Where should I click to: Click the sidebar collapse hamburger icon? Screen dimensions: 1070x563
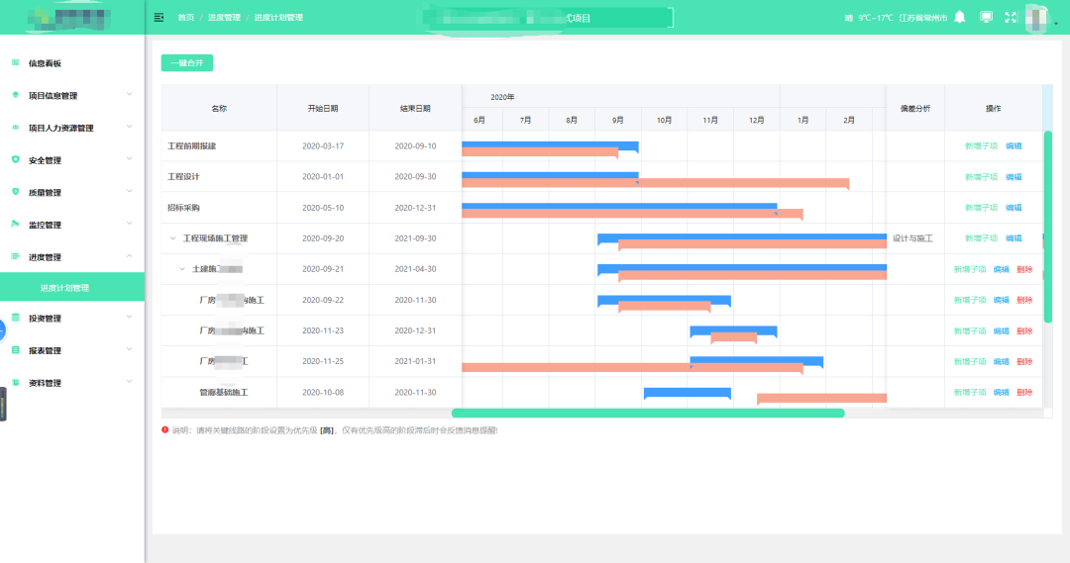(x=159, y=18)
